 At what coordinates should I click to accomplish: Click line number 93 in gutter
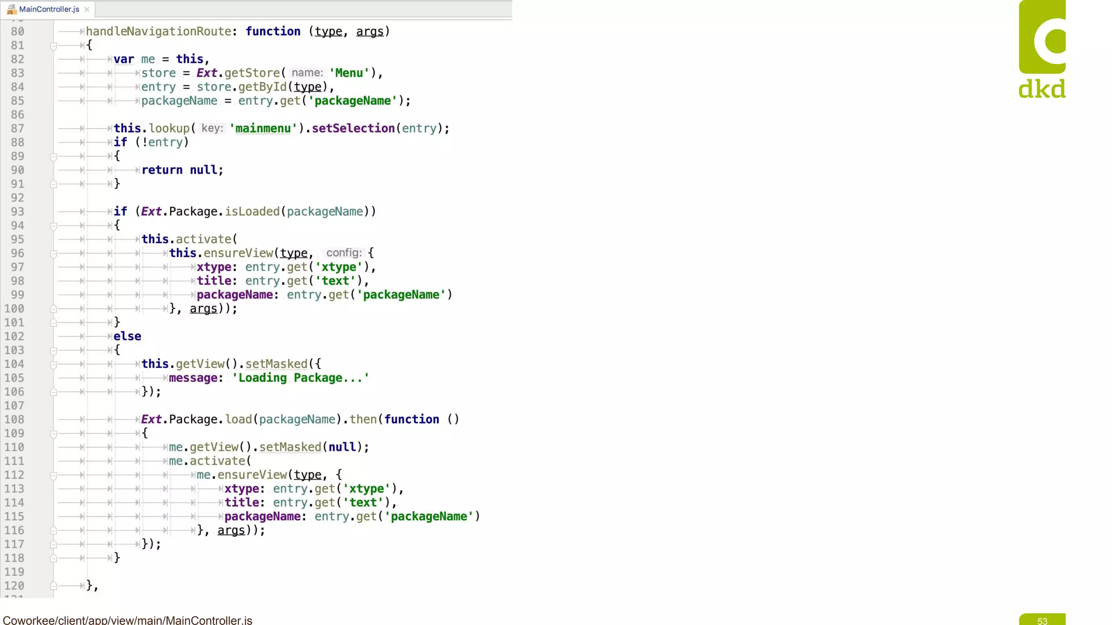(x=17, y=212)
